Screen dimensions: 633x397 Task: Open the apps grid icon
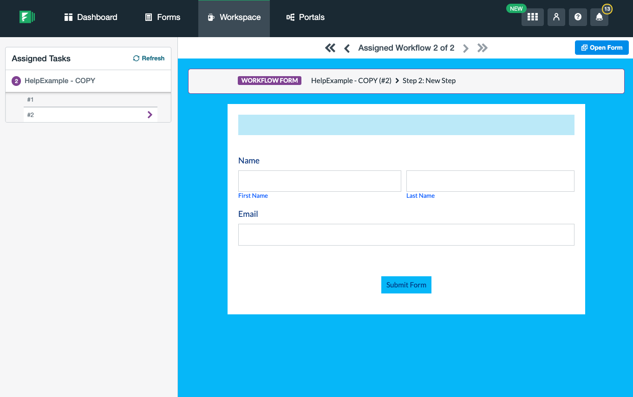pyautogui.click(x=532, y=17)
